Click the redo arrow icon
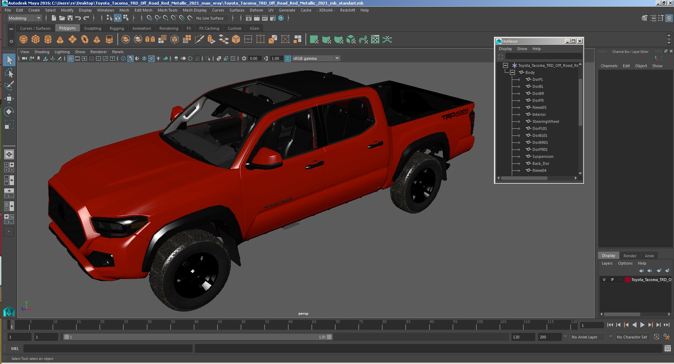This screenshot has width=674, height=364. point(86,18)
